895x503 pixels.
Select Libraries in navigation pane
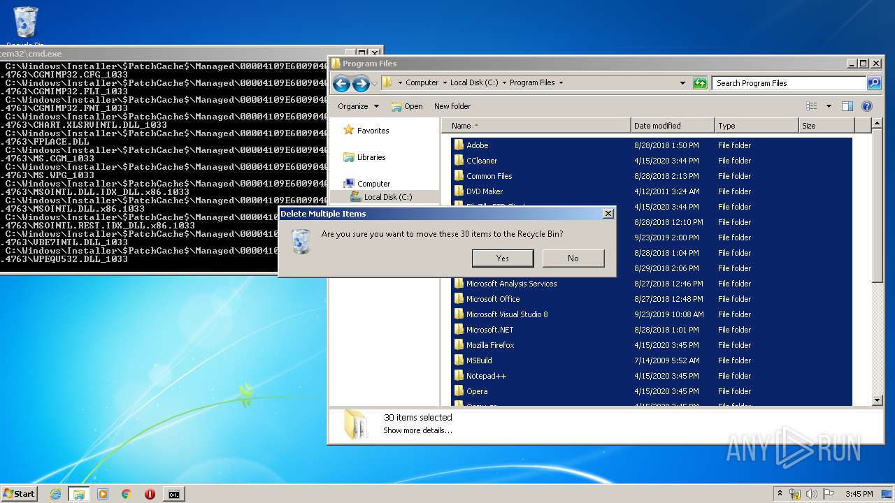[371, 157]
